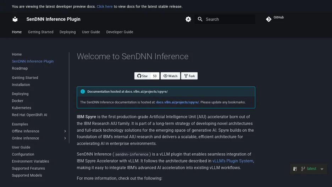The width and height of the screenshot is (332, 187).
Task: Click the 'sendnn-inference' code text
Action: pyautogui.click(x=132, y=154)
